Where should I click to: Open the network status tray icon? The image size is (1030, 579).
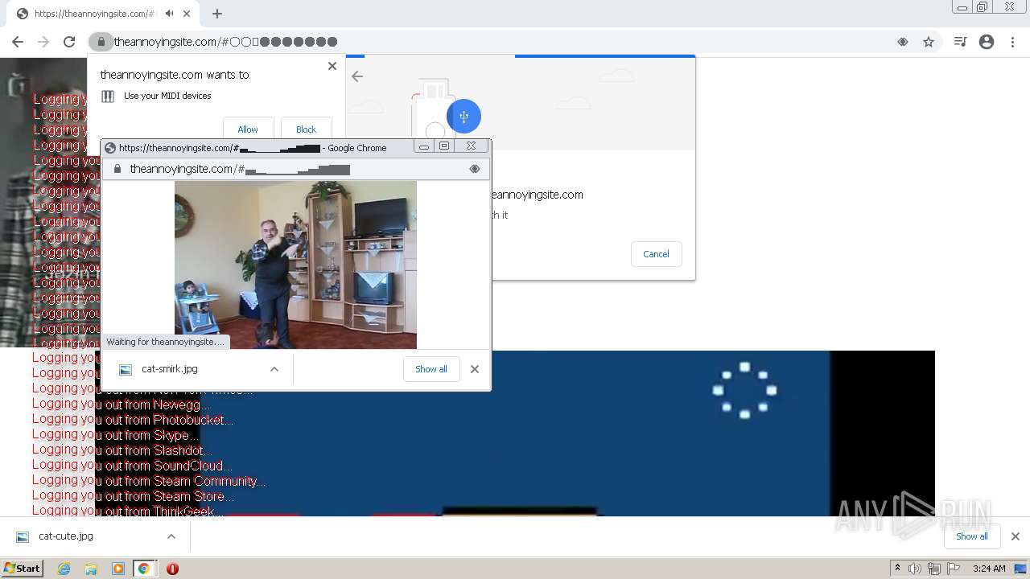(x=934, y=569)
